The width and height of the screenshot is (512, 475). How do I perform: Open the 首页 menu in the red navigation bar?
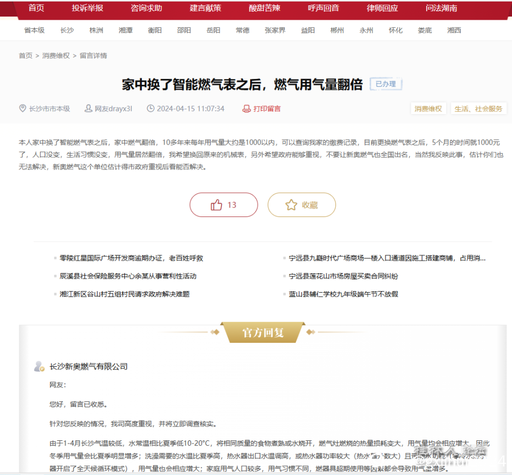pos(36,8)
